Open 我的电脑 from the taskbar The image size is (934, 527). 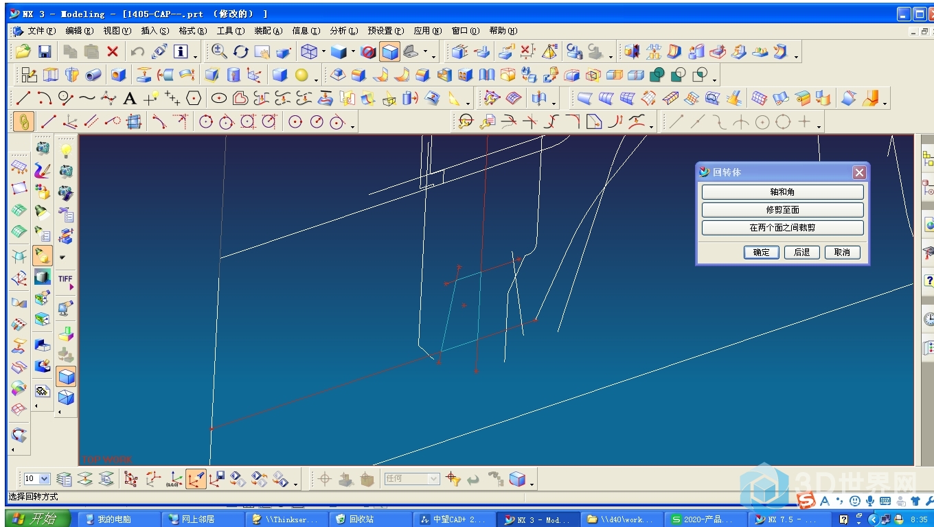118,519
